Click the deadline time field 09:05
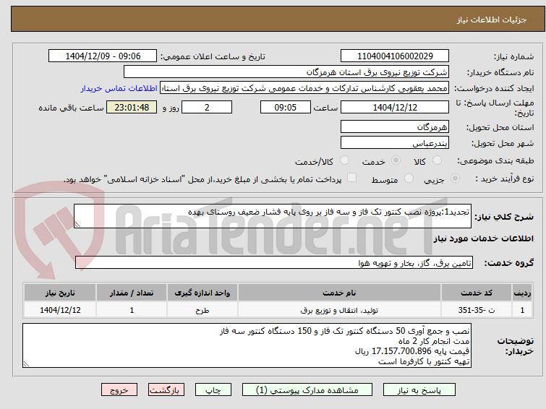Image resolution: width=546 pixels, height=409 pixels. coord(286,107)
